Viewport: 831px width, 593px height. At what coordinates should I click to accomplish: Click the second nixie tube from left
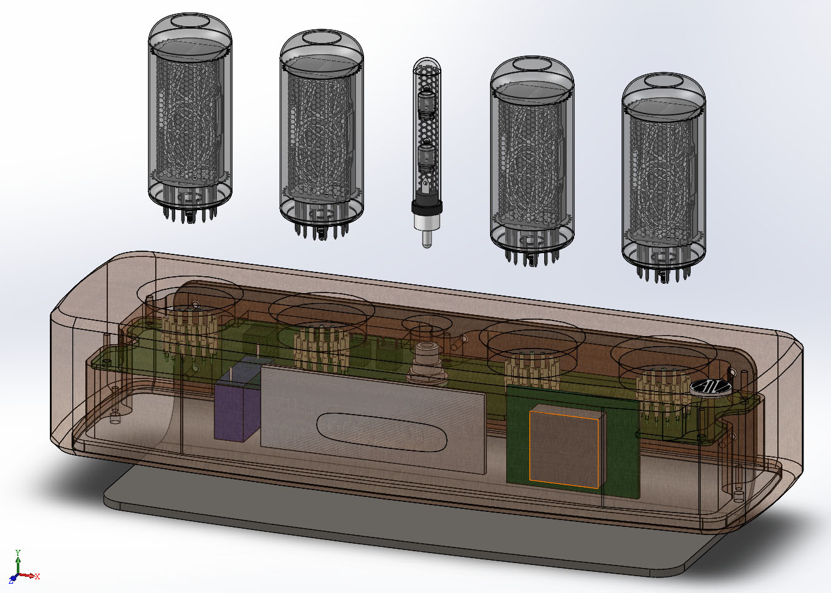(321, 131)
